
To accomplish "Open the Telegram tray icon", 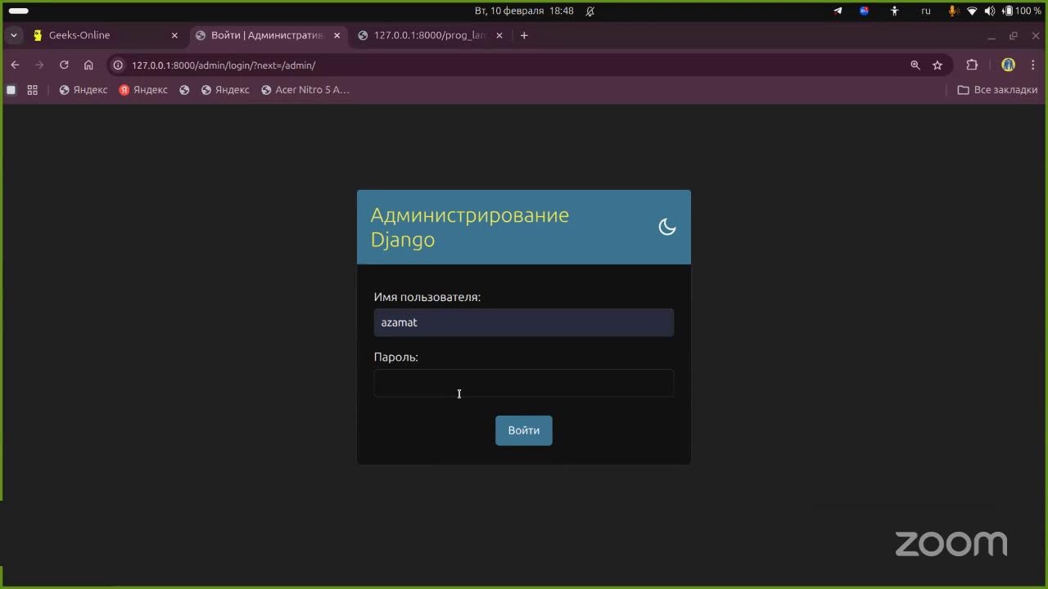I will click(x=838, y=11).
